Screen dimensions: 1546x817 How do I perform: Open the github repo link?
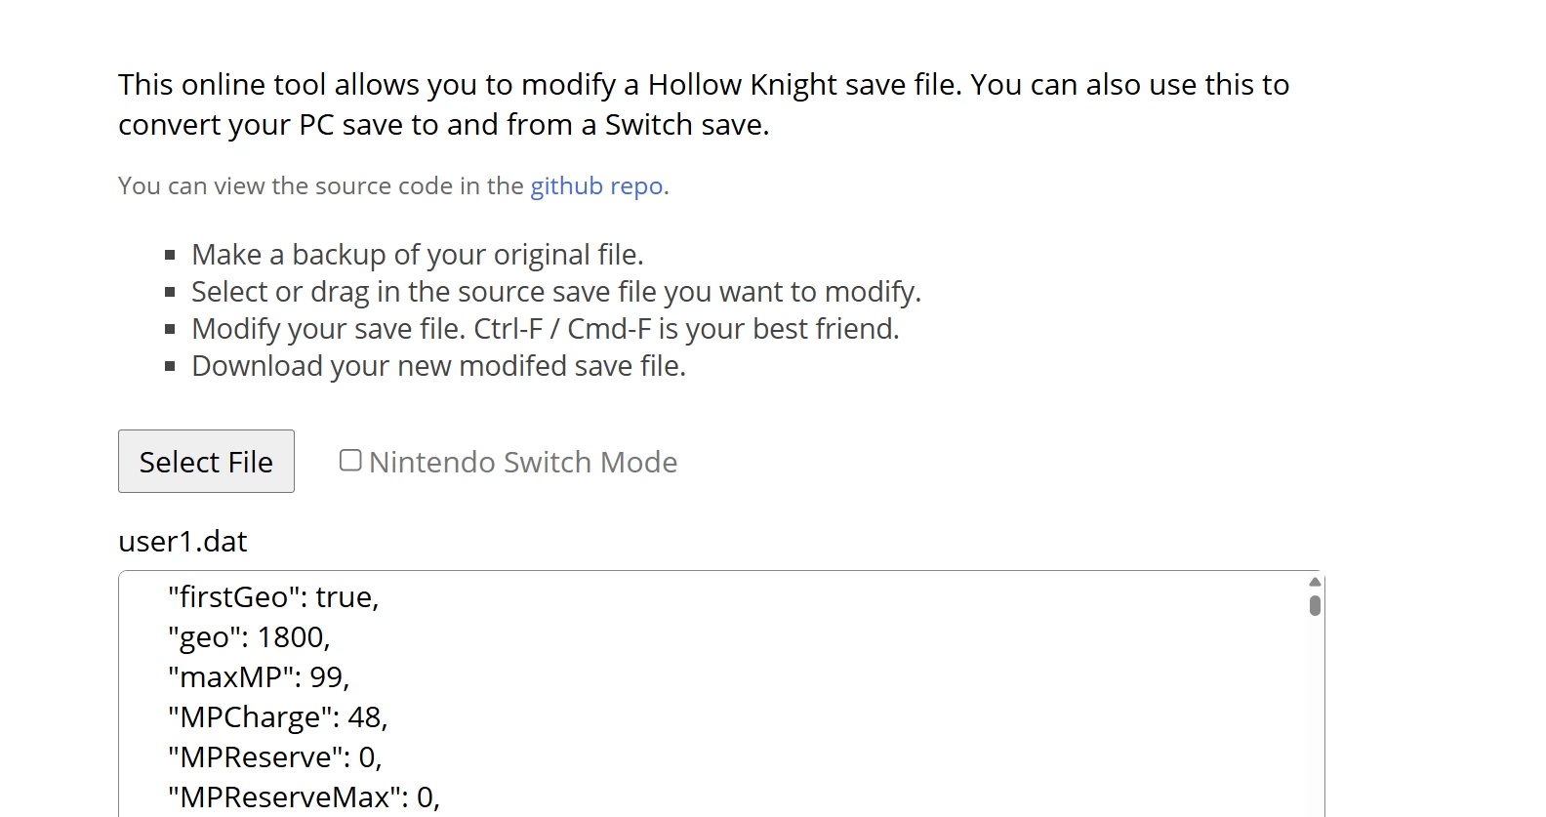pos(596,185)
